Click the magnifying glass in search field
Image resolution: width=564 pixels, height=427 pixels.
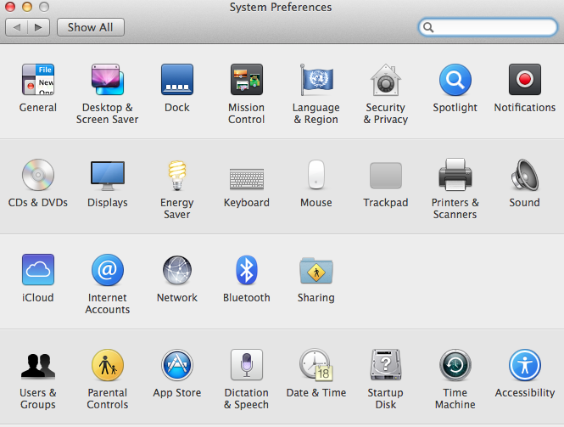[428, 27]
